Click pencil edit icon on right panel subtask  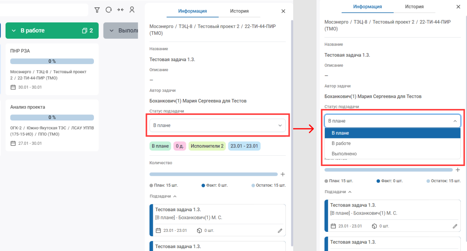click(x=455, y=226)
